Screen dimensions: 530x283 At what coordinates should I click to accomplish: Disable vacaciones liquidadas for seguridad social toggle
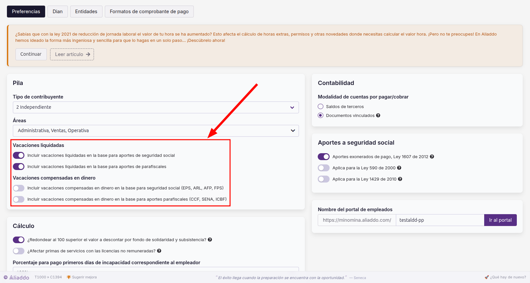19,155
